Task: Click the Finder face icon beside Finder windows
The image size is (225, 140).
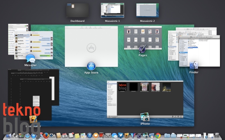Action: pyautogui.click(x=194, y=65)
